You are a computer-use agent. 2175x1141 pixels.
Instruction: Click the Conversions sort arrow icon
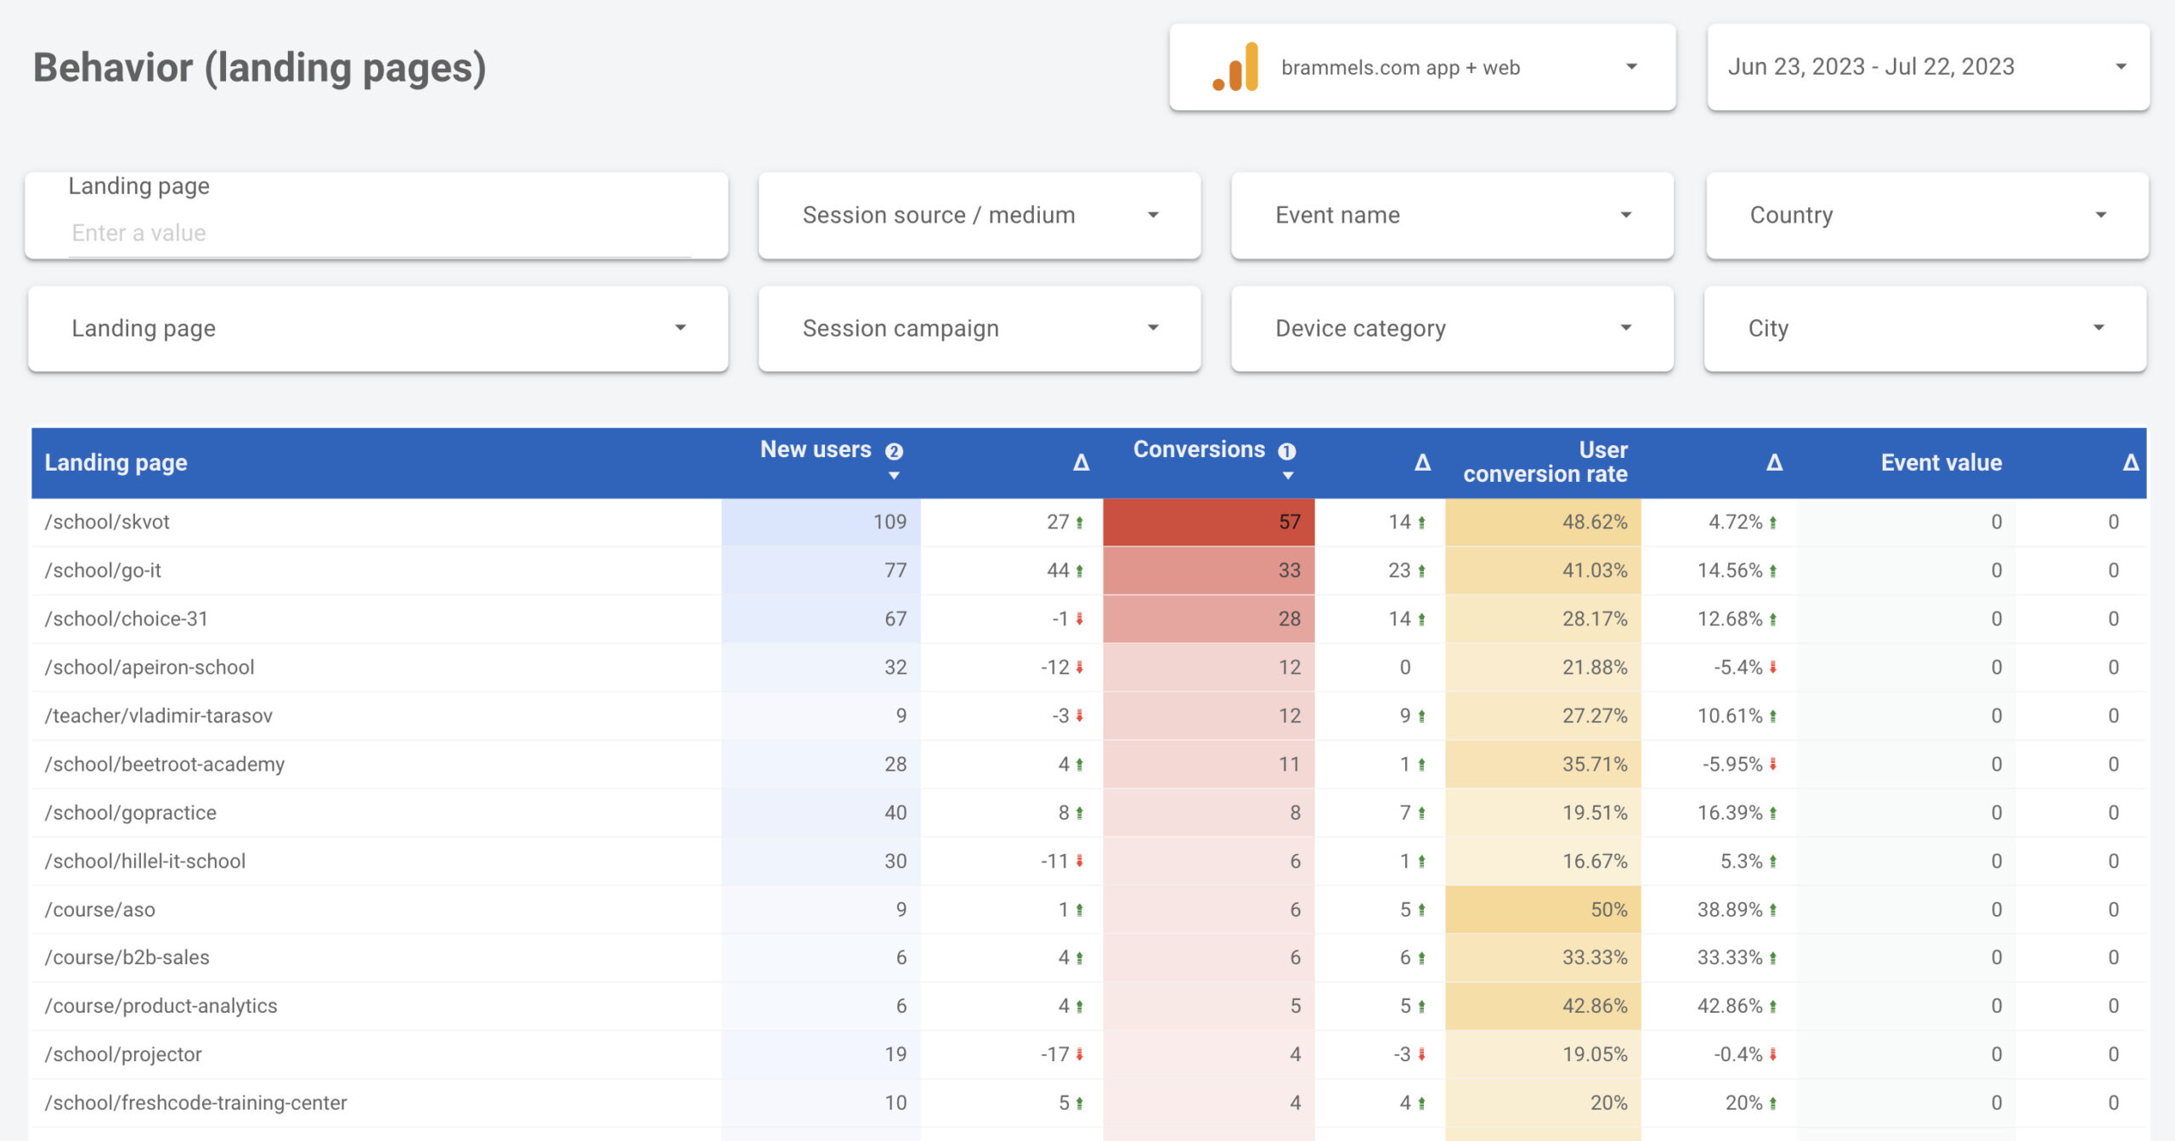[x=1287, y=476]
